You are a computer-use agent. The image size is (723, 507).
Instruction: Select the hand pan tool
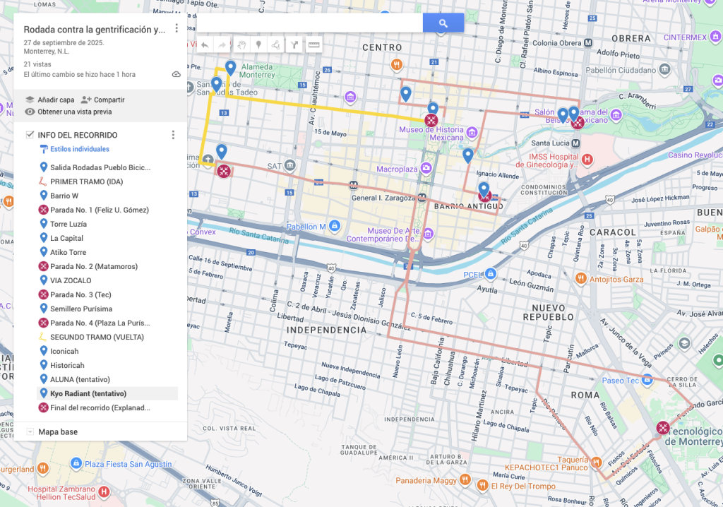pos(241,45)
